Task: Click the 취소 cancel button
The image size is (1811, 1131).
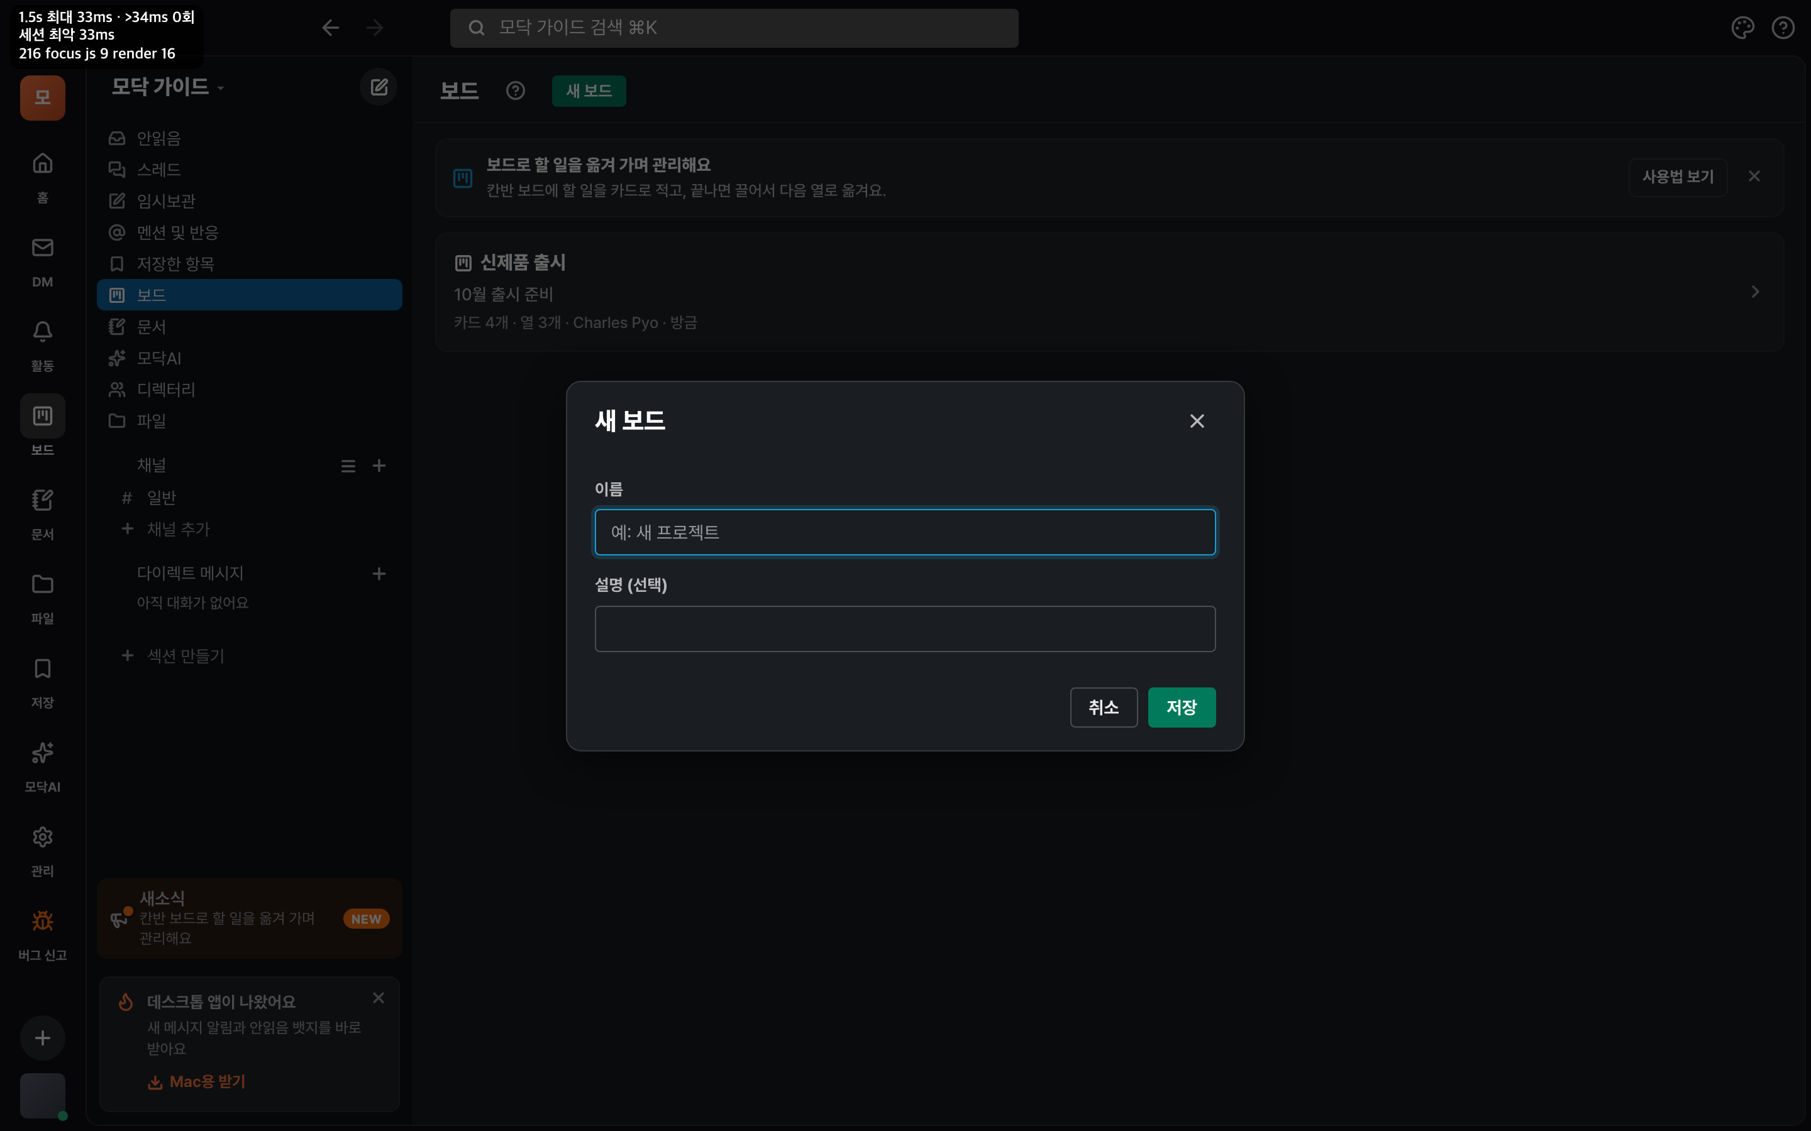Action: click(1103, 708)
